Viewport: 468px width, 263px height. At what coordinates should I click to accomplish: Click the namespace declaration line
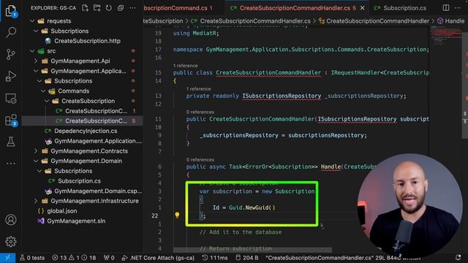301,50
